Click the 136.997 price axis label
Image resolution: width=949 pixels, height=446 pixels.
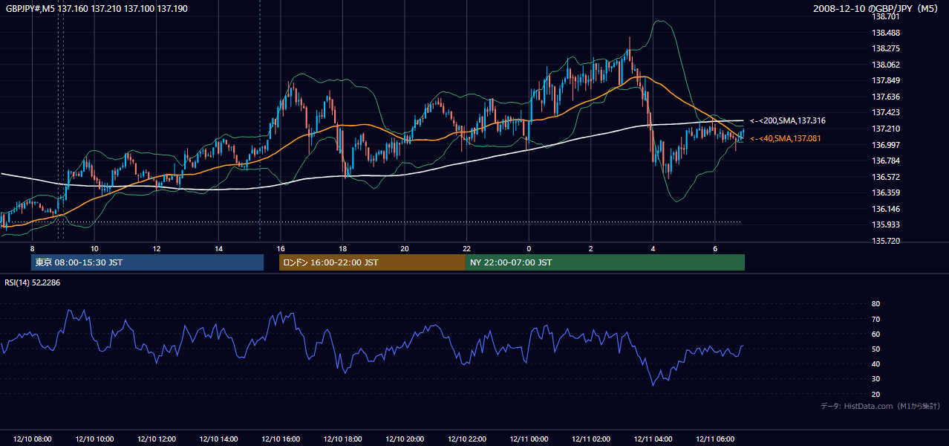click(887, 144)
